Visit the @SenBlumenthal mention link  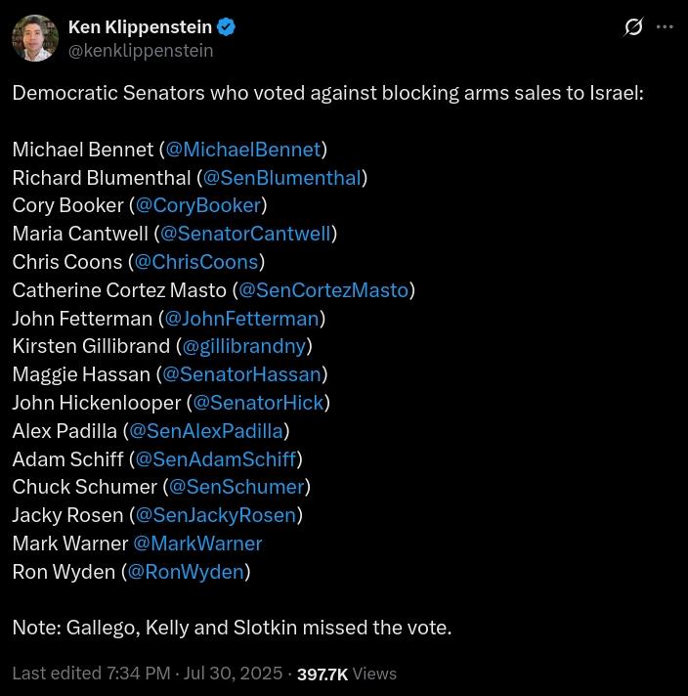[x=281, y=178]
